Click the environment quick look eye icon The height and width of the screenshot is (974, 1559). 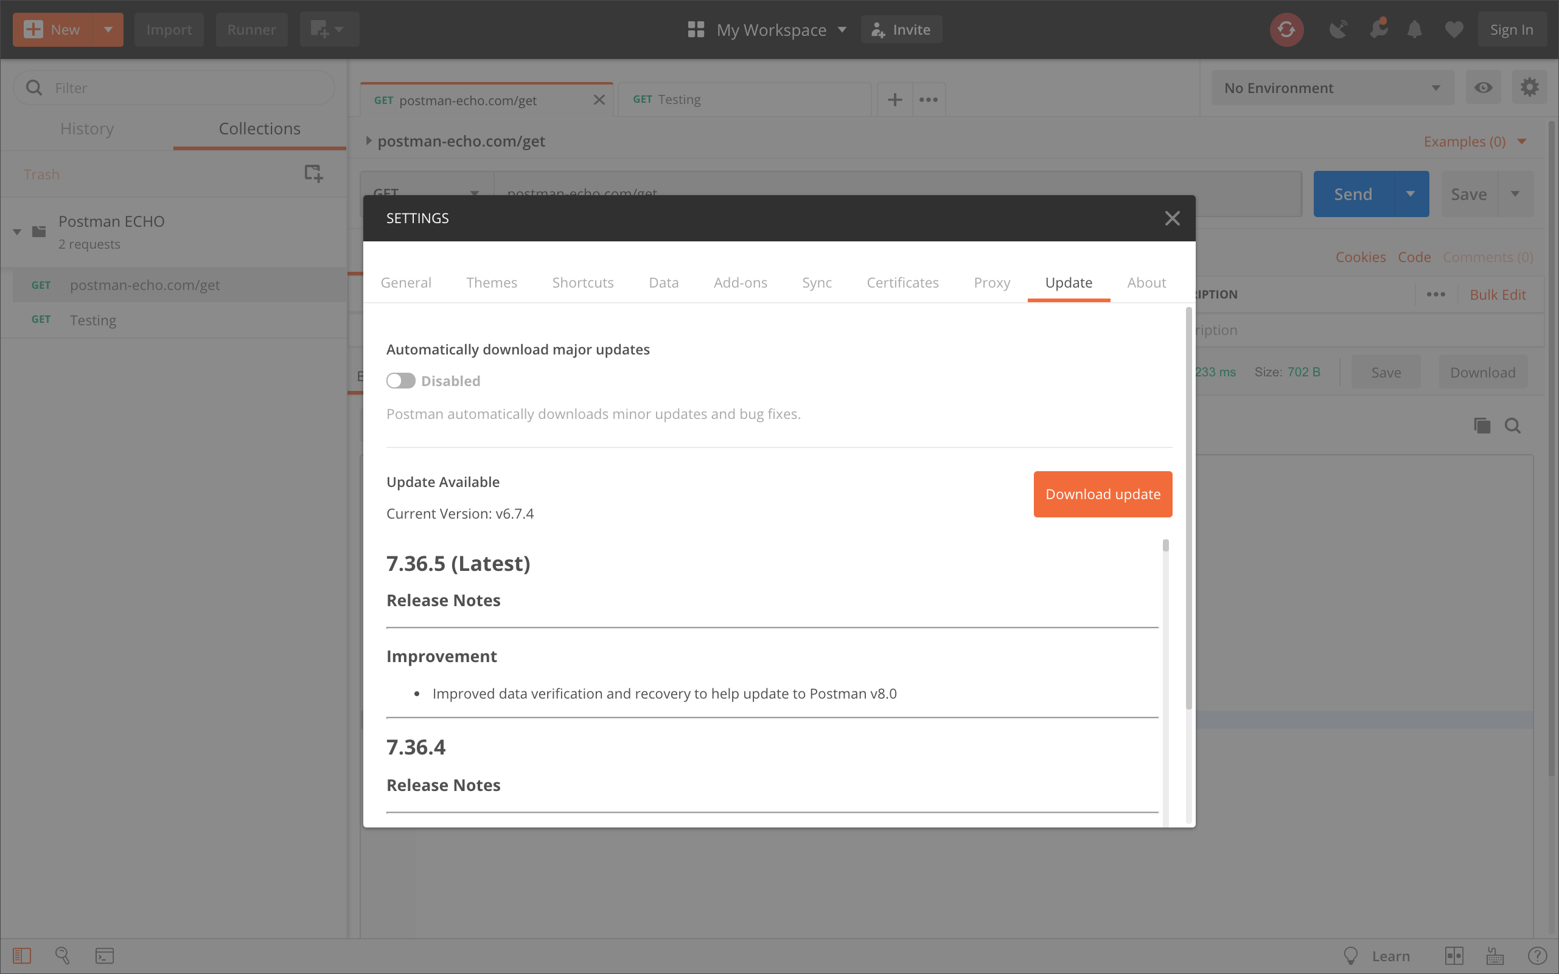click(x=1483, y=88)
